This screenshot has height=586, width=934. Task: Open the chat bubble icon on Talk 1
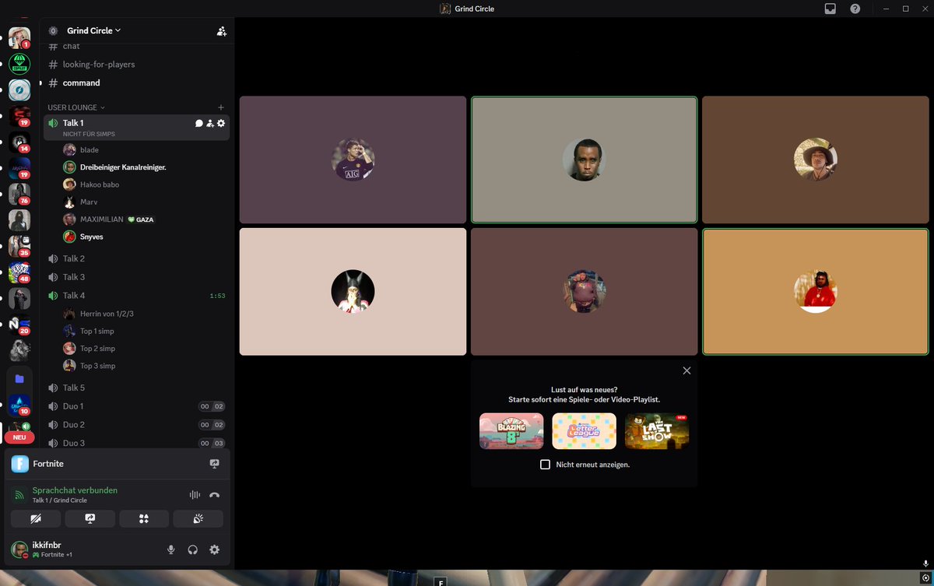click(x=199, y=123)
